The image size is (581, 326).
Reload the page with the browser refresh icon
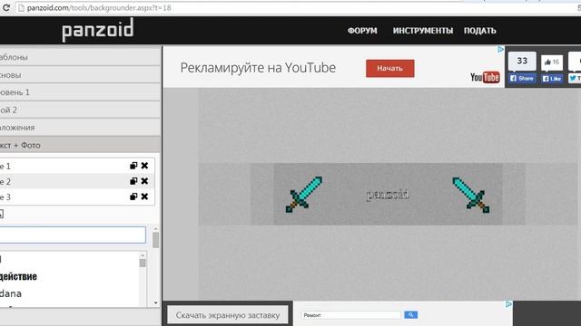pos(5,7)
